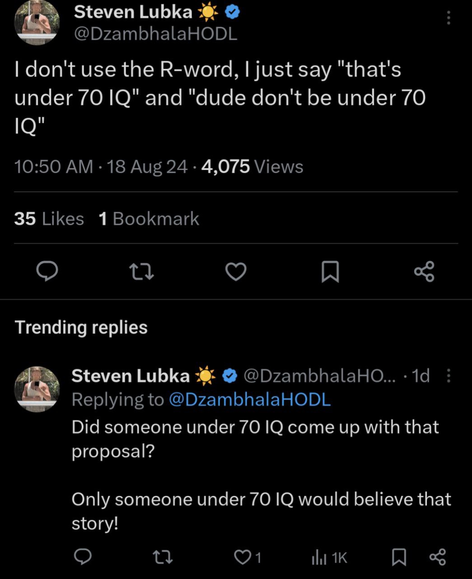Open the @DzambhalaHODL mention link

click(x=249, y=399)
